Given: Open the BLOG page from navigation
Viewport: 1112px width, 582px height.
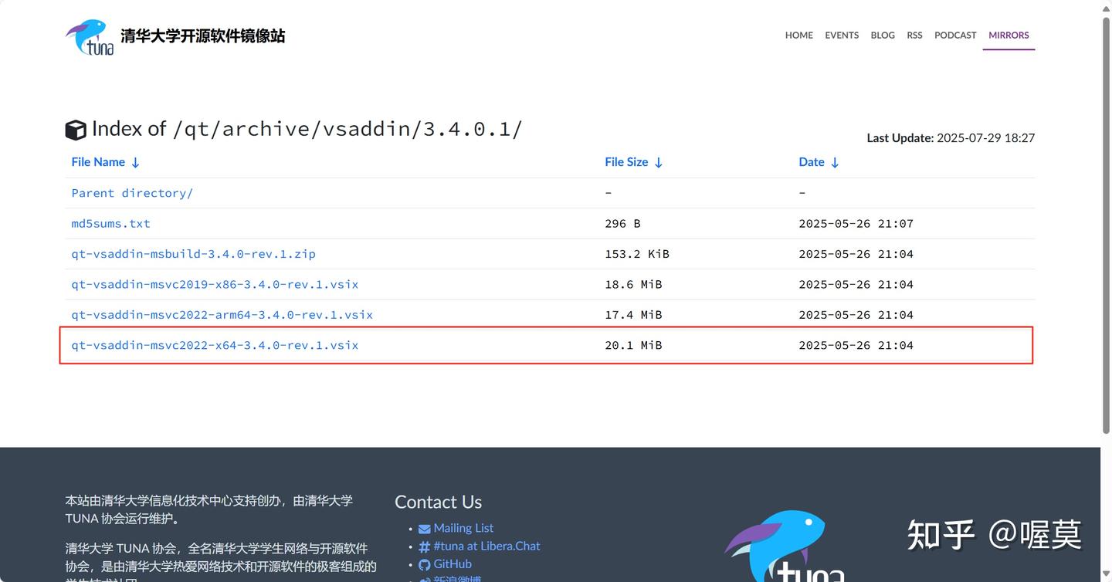Looking at the screenshot, I should 882,35.
